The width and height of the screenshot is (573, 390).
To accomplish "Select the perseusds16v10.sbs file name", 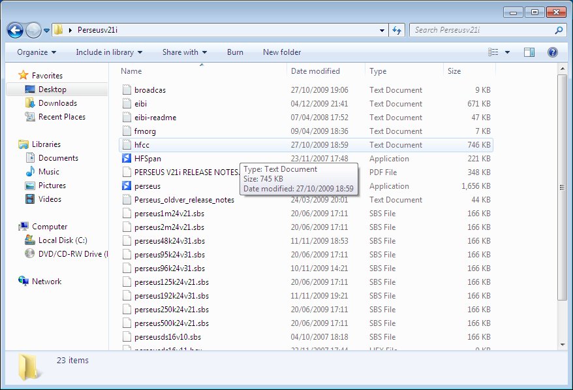I will pyautogui.click(x=167, y=337).
